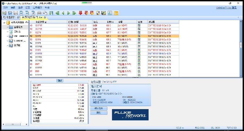Image resolution: width=244 pixels, height=131 pixels.
Task: Switch to the 未标题的1 document tab
Action: click(x=9, y=17)
